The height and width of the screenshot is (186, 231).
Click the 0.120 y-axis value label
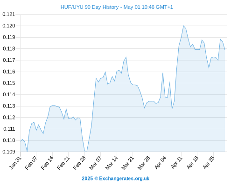pos(9,26)
